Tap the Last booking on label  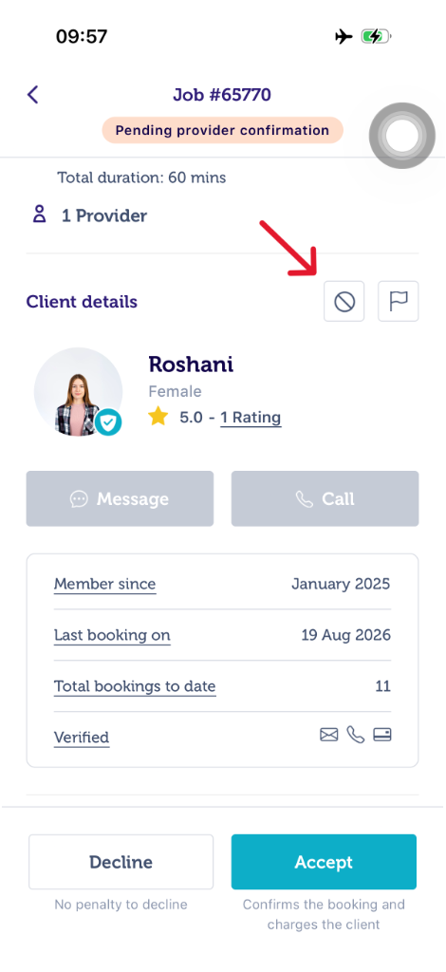[112, 635]
